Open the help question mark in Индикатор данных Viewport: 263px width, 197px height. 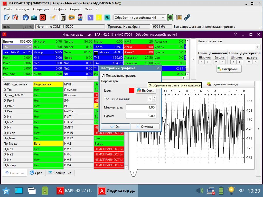pos(236,35)
